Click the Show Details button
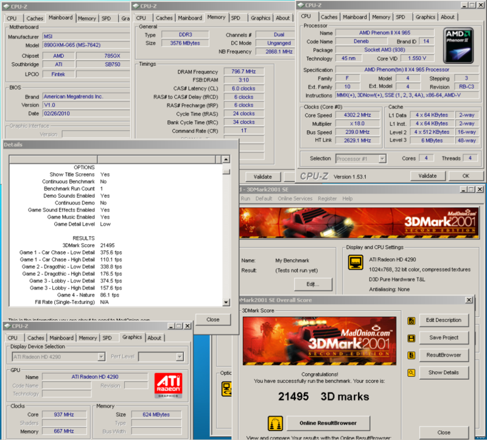 pyautogui.click(x=443, y=372)
